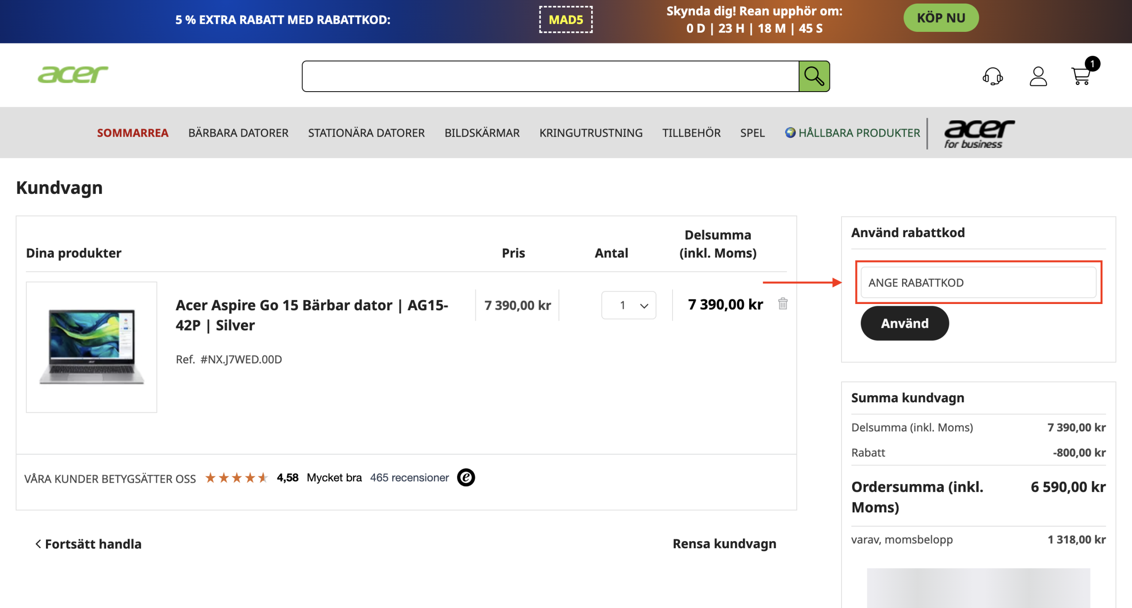Click the Mycket bra rating text

[334, 478]
